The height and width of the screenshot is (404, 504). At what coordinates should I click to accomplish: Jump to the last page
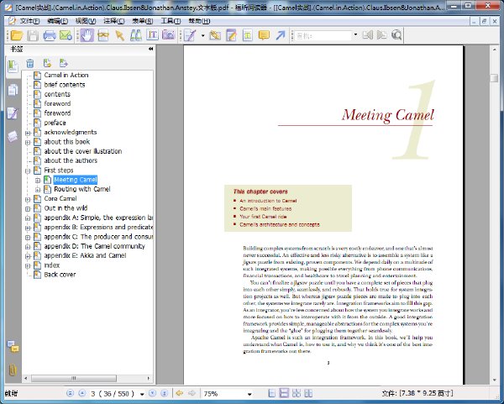click(165, 393)
